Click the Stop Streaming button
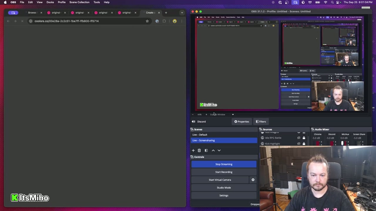This screenshot has height=211, width=376. pyautogui.click(x=224, y=164)
